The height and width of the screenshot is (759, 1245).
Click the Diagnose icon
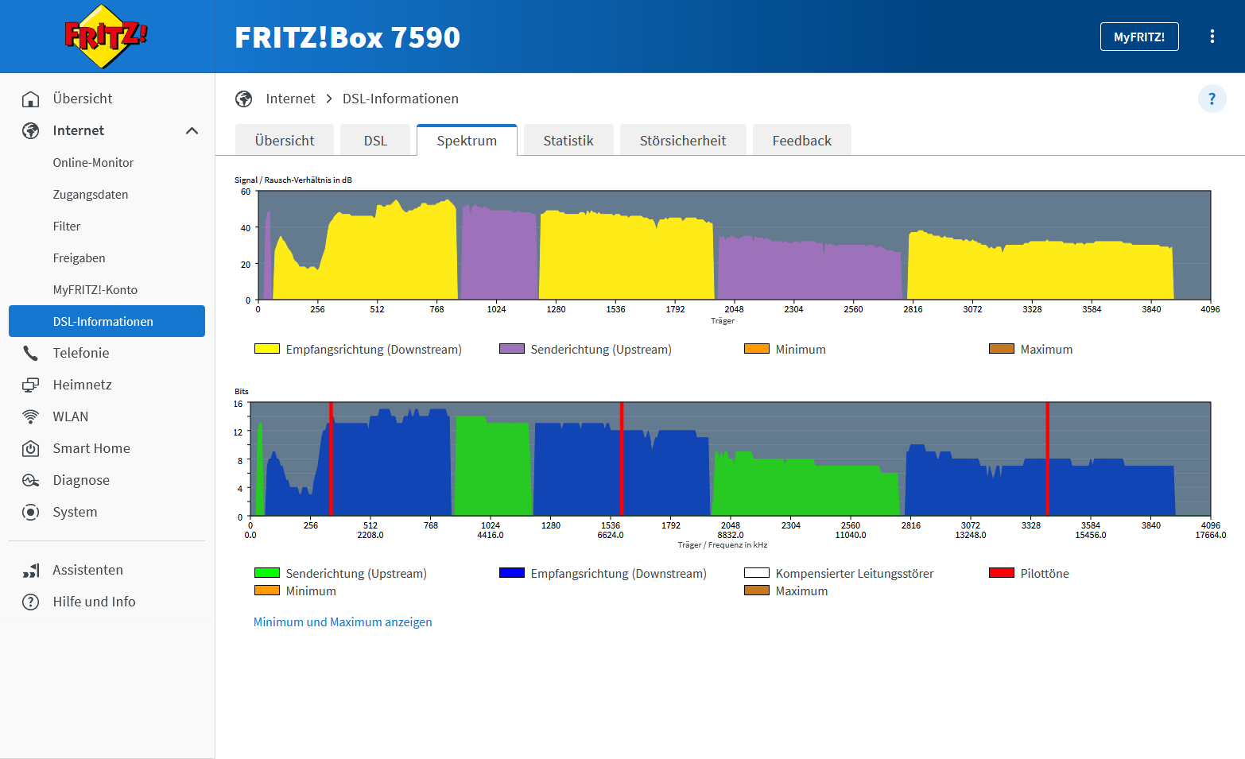(x=30, y=480)
